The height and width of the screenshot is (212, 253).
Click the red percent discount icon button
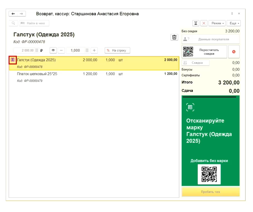234,52
